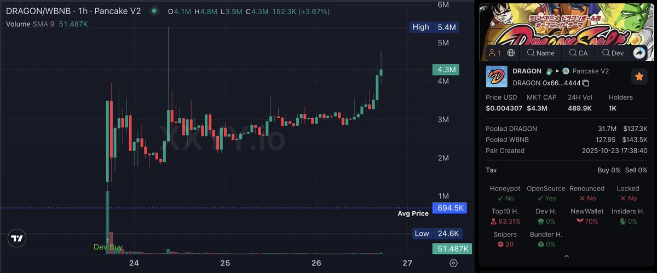This screenshot has width=657, height=273.
Task: Open the website globe icon
Action: [x=511, y=53]
